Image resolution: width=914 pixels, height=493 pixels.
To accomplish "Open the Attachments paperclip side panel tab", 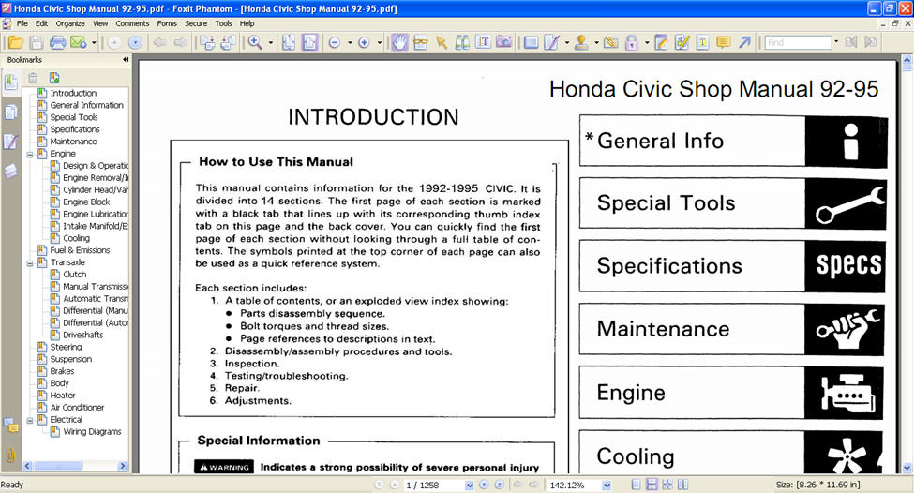I will click(x=10, y=456).
